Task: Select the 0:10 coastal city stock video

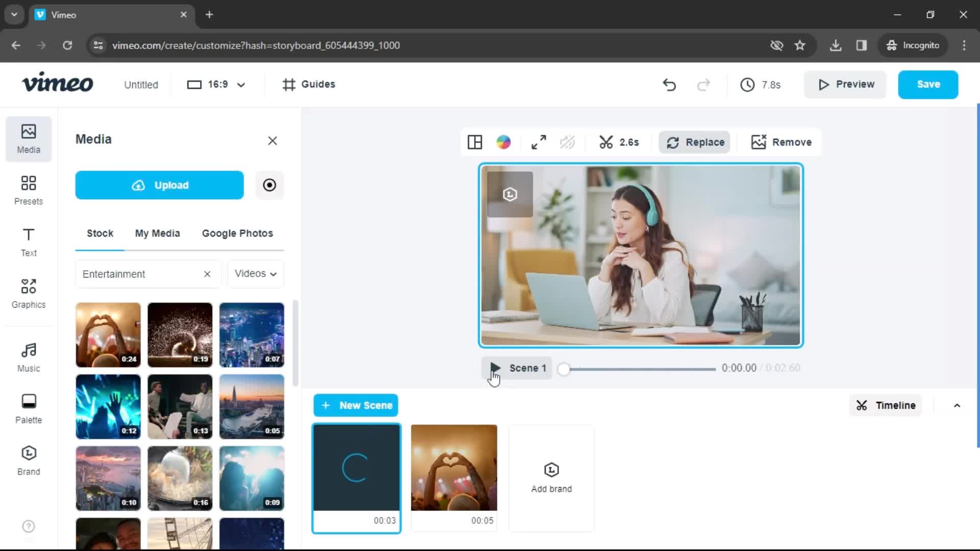Action: 108,479
